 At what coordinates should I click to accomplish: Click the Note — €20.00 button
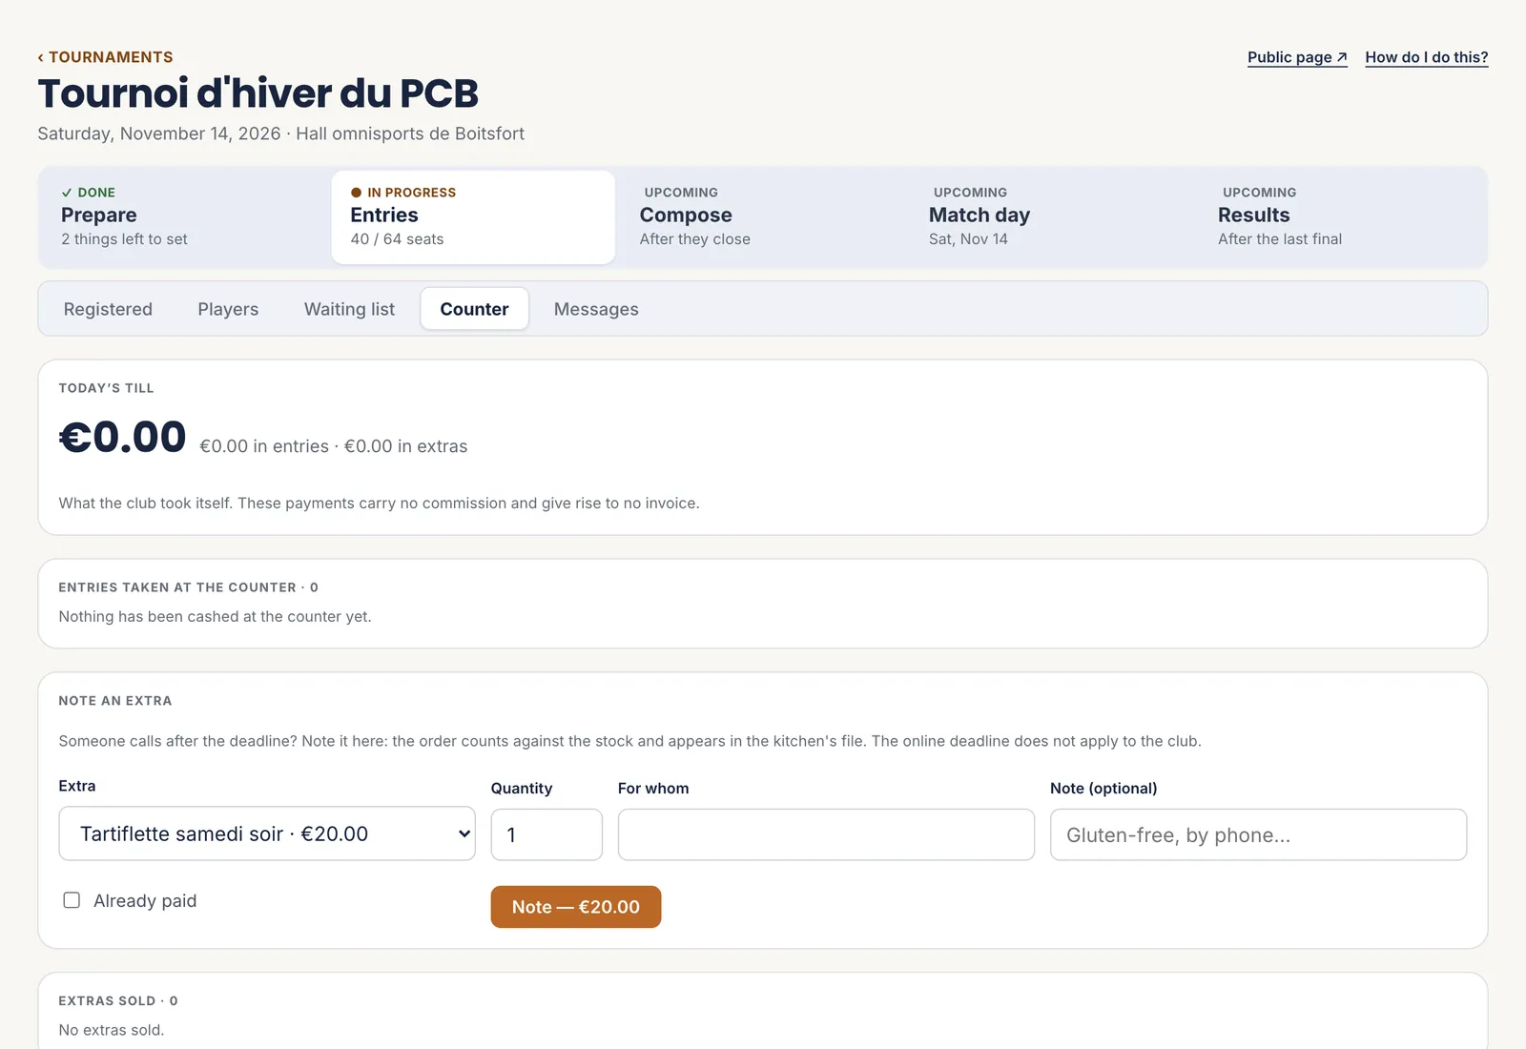576,907
